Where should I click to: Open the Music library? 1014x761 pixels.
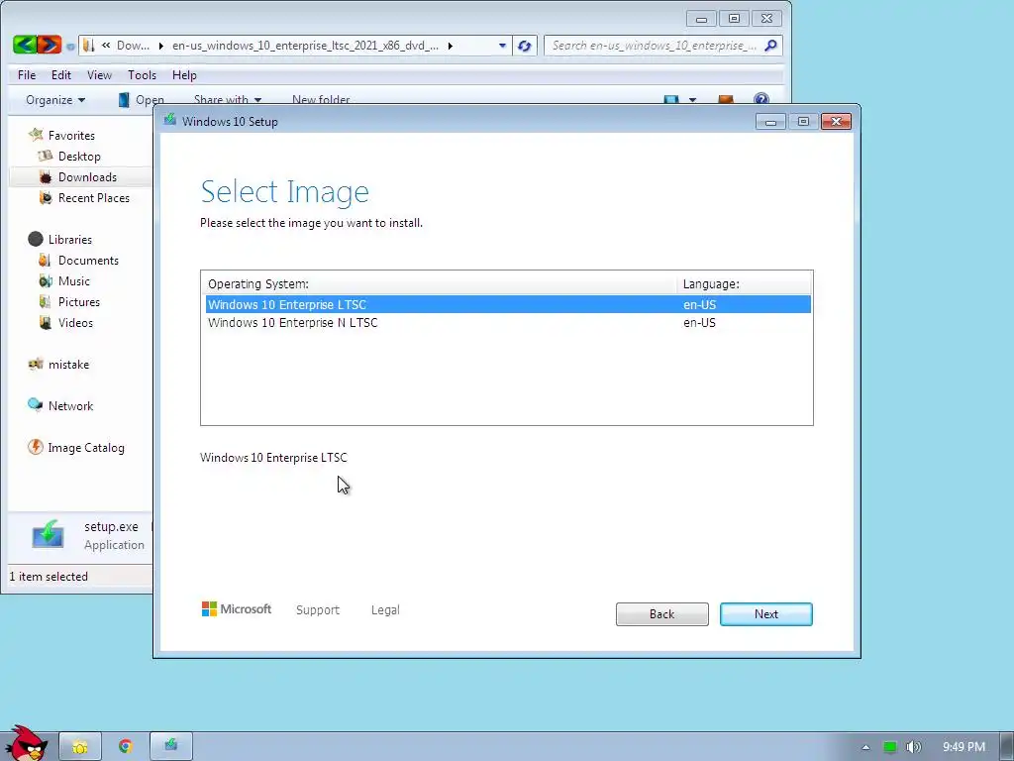click(x=64, y=280)
